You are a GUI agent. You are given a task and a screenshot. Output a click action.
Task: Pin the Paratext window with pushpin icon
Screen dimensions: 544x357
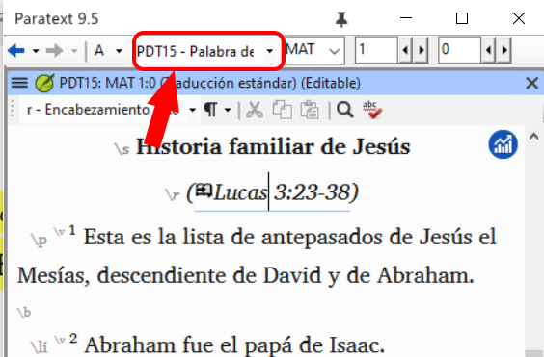341,19
